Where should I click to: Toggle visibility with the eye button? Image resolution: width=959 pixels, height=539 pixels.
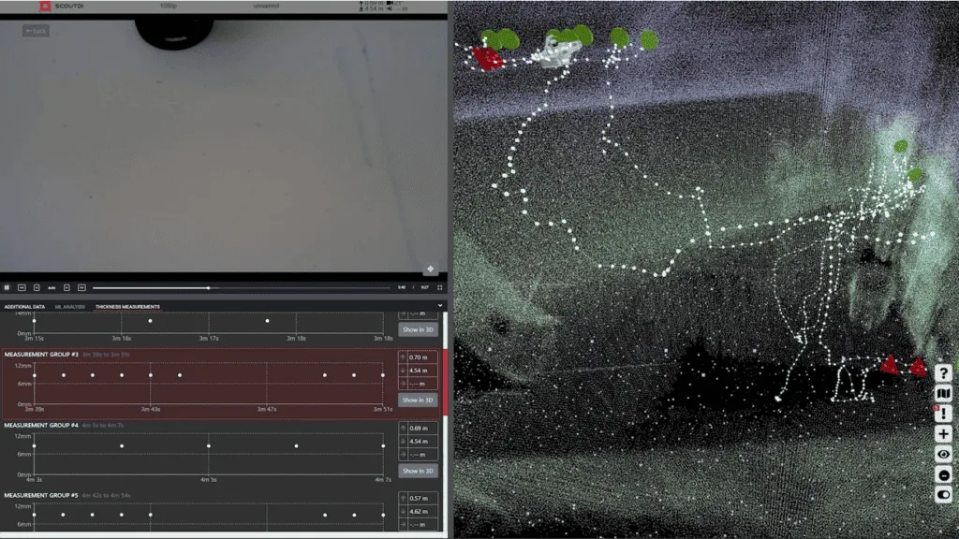[x=943, y=454]
